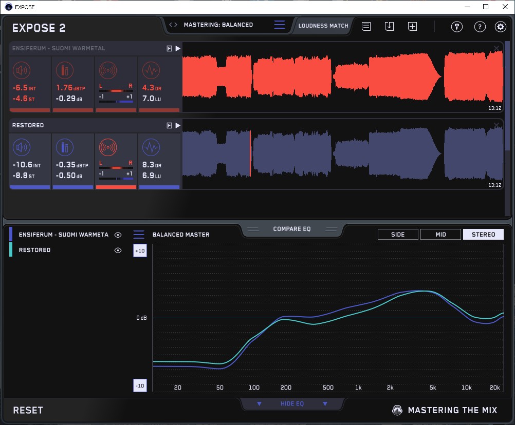Click the Reset button
Viewport: 515px width, 425px height.
[28, 410]
